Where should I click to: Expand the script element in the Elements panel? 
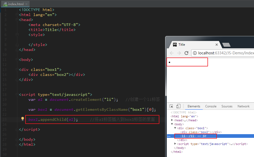click(x=175, y=144)
